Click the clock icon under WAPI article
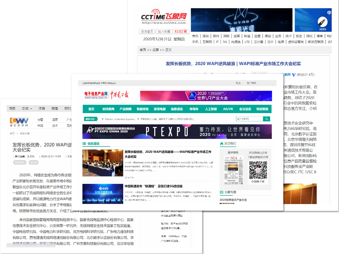The width and height of the screenshot is (339, 254). coord(126,178)
